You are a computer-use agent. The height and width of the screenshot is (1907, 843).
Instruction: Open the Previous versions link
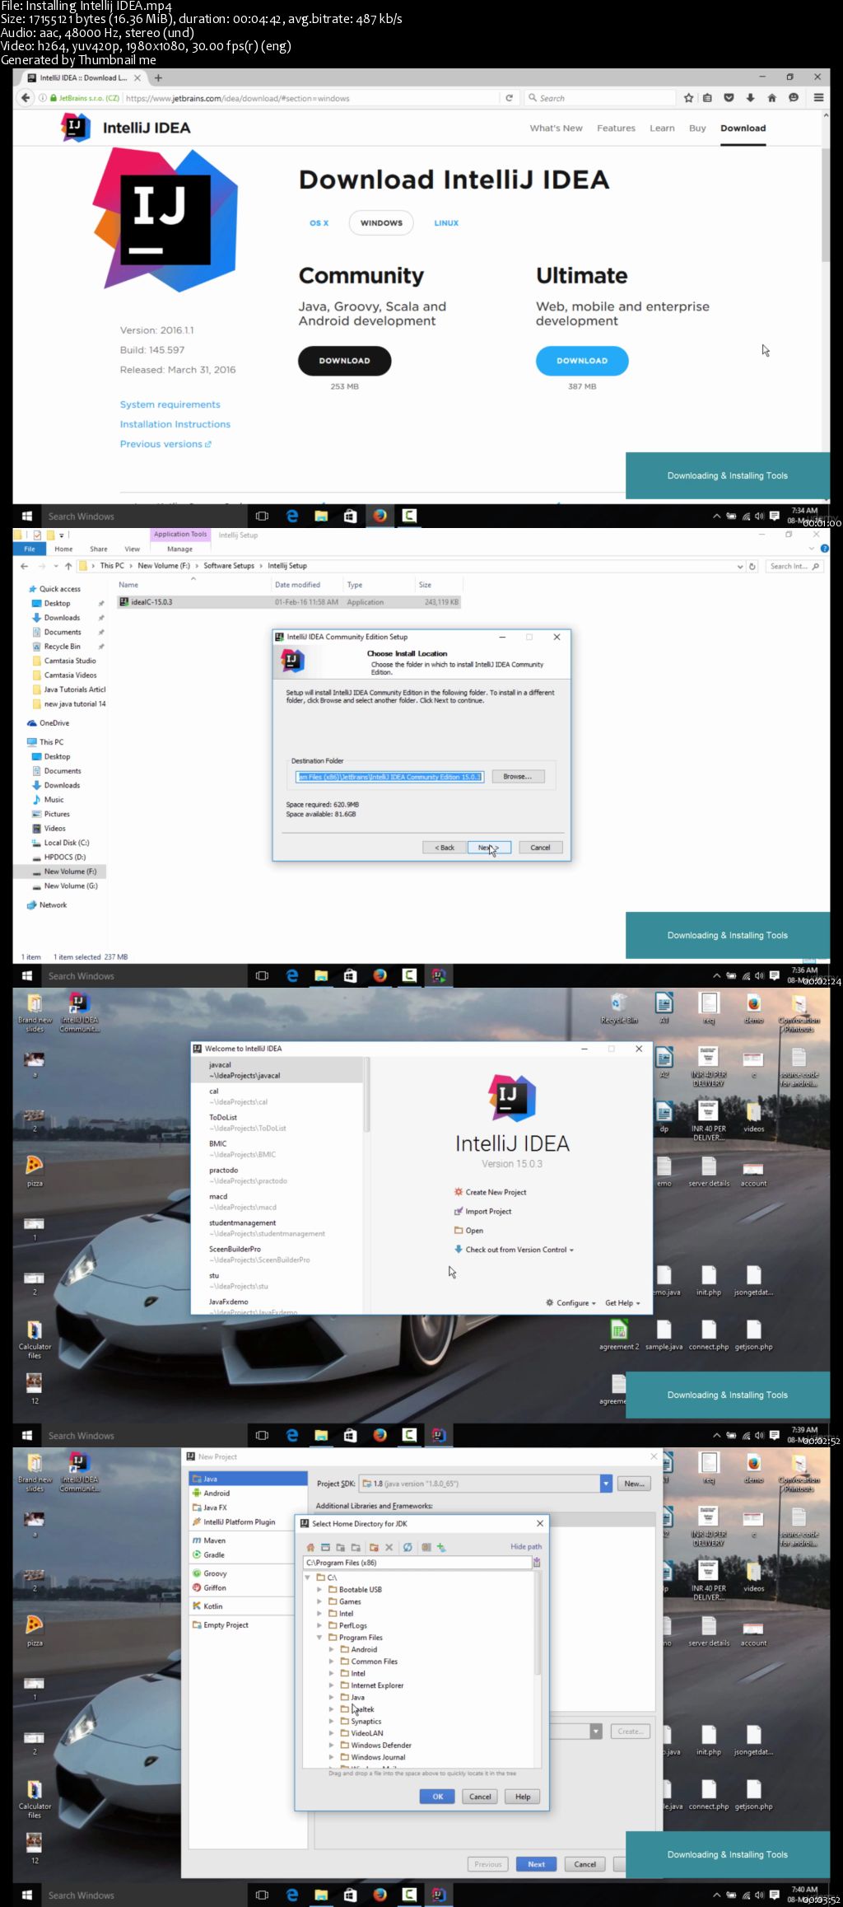(x=165, y=444)
